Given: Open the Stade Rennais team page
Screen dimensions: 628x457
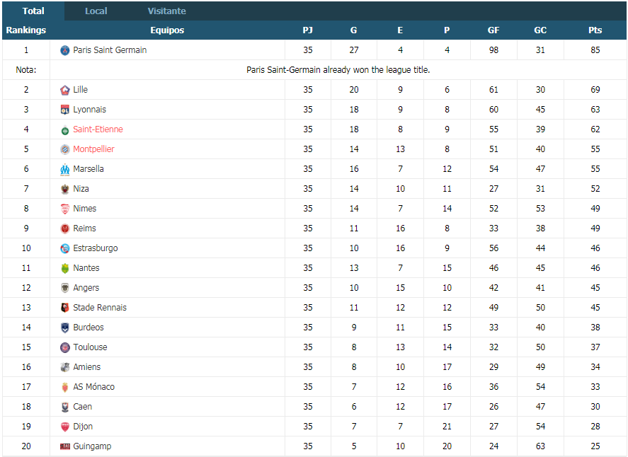Looking at the screenshot, I should point(100,308).
